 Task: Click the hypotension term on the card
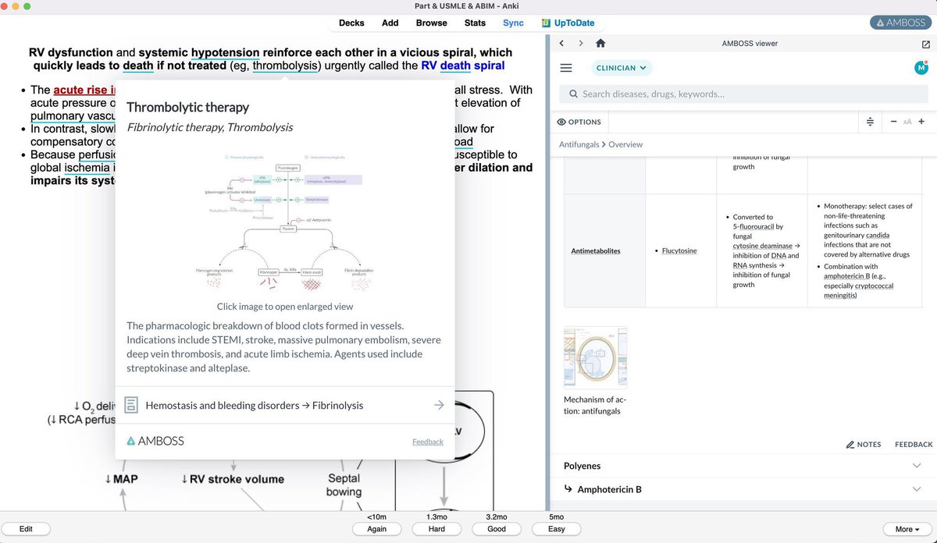(225, 52)
